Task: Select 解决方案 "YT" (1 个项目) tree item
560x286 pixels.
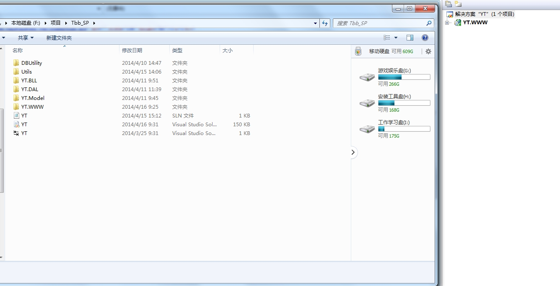Action: pyautogui.click(x=485, y=14)
